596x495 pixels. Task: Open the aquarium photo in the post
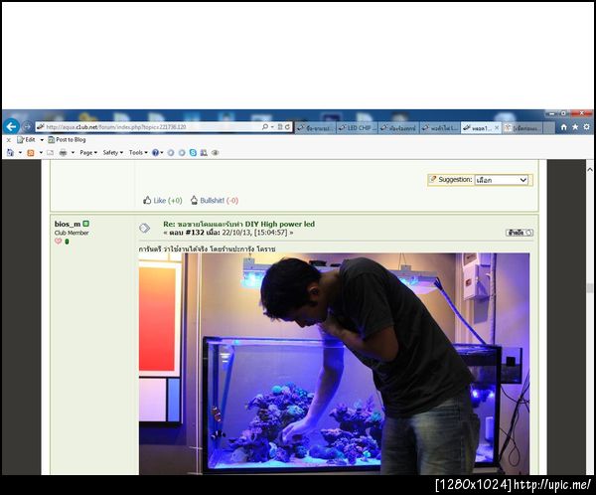[334, 364]
